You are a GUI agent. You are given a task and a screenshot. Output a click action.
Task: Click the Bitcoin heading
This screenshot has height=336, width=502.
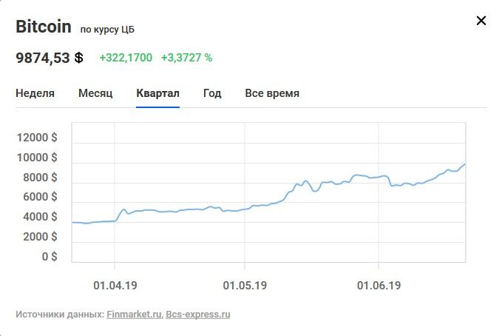[x=44, y=27]
